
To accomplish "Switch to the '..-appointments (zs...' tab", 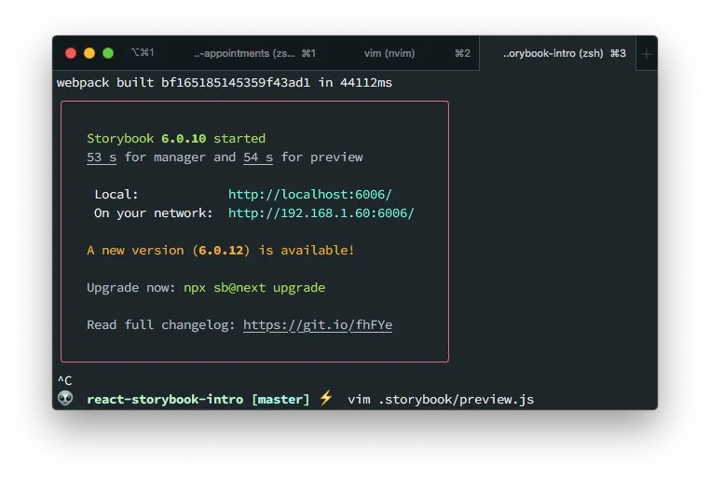I will [255, 53].
